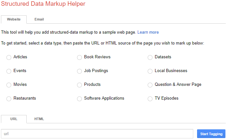The height and width of the screenshot is (139, 226).
Task: Click the Start Tagging button
Action: 211,134
